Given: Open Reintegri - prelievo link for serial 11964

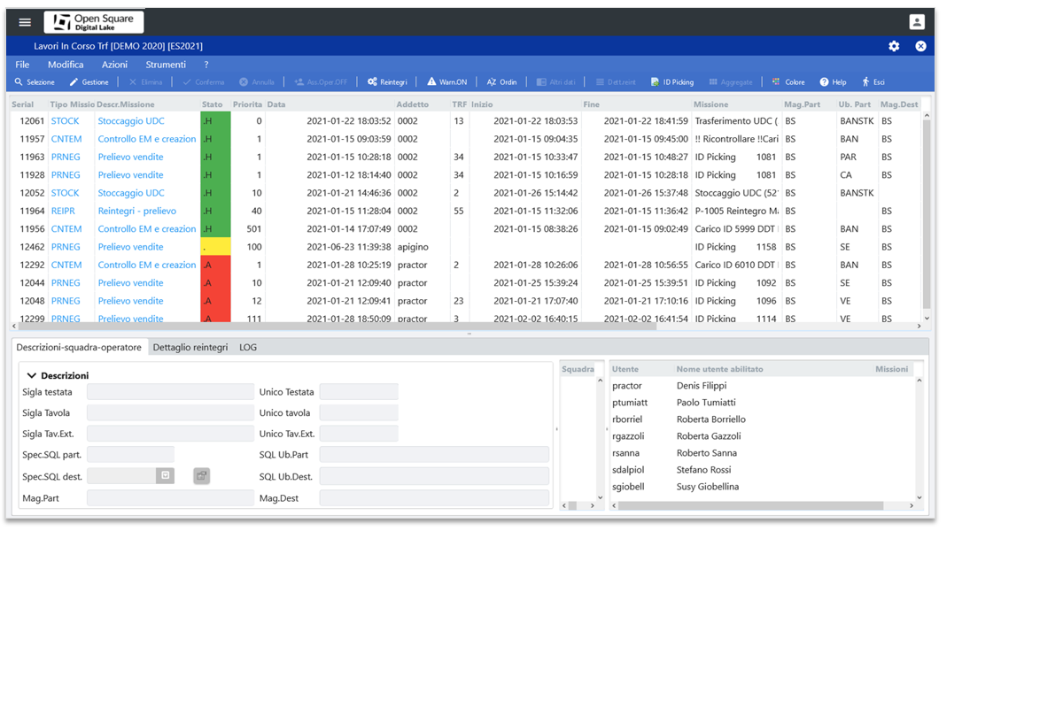Looking at the screenshot, I should 136,211.
